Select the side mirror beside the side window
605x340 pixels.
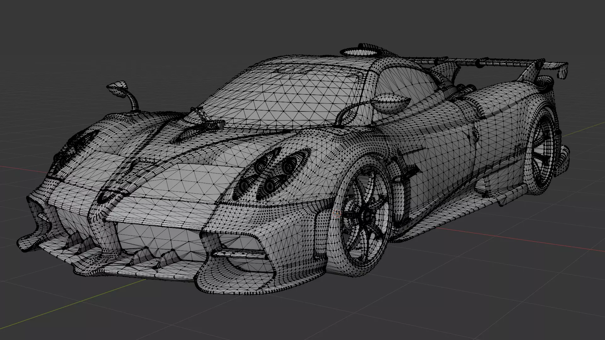[x=392, y=103]
